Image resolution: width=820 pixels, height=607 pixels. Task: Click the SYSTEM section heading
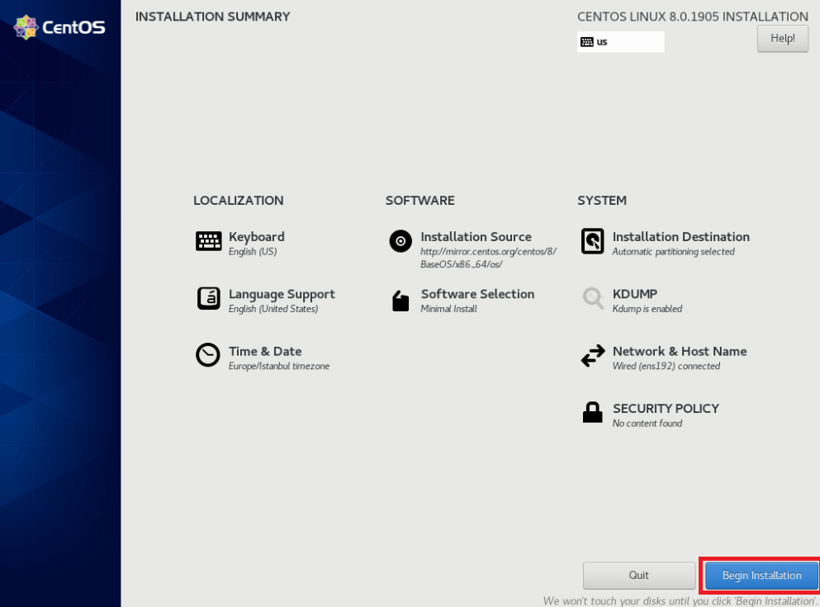(601, 200)
